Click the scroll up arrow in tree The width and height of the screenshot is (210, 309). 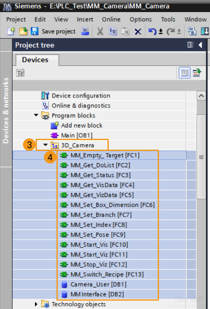coord(201,96)
